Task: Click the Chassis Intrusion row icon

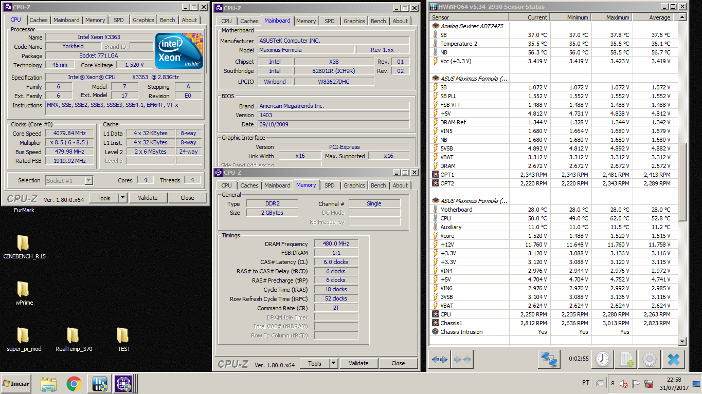Action: pyautogui.click(x=435, y=332)
